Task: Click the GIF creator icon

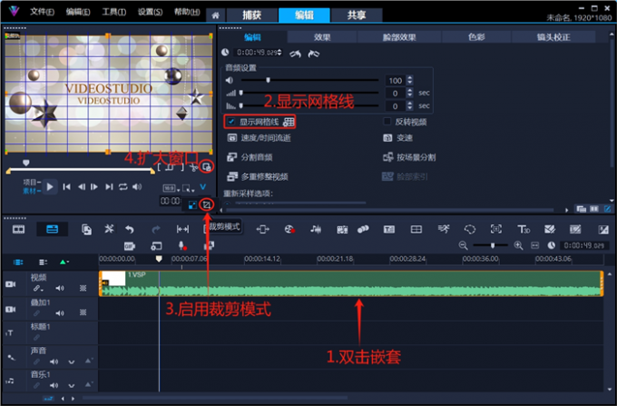Action: coord(130,246)
